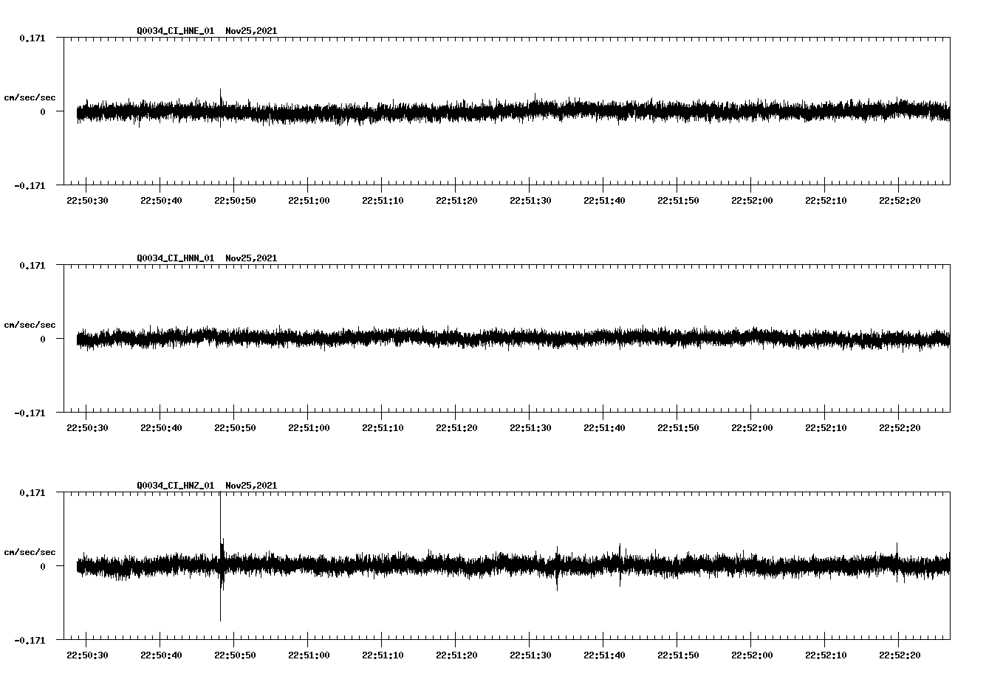Click the cm/sec/sec unit label of HNN plot
Viewport: 1003px width, 682px height.
coord(30,325)
